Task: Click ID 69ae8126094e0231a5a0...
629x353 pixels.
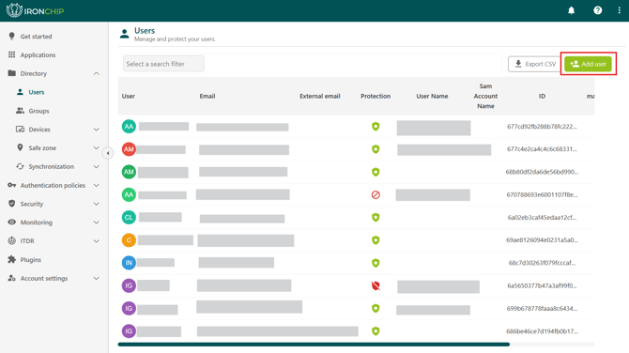Action: click(542, 240)
